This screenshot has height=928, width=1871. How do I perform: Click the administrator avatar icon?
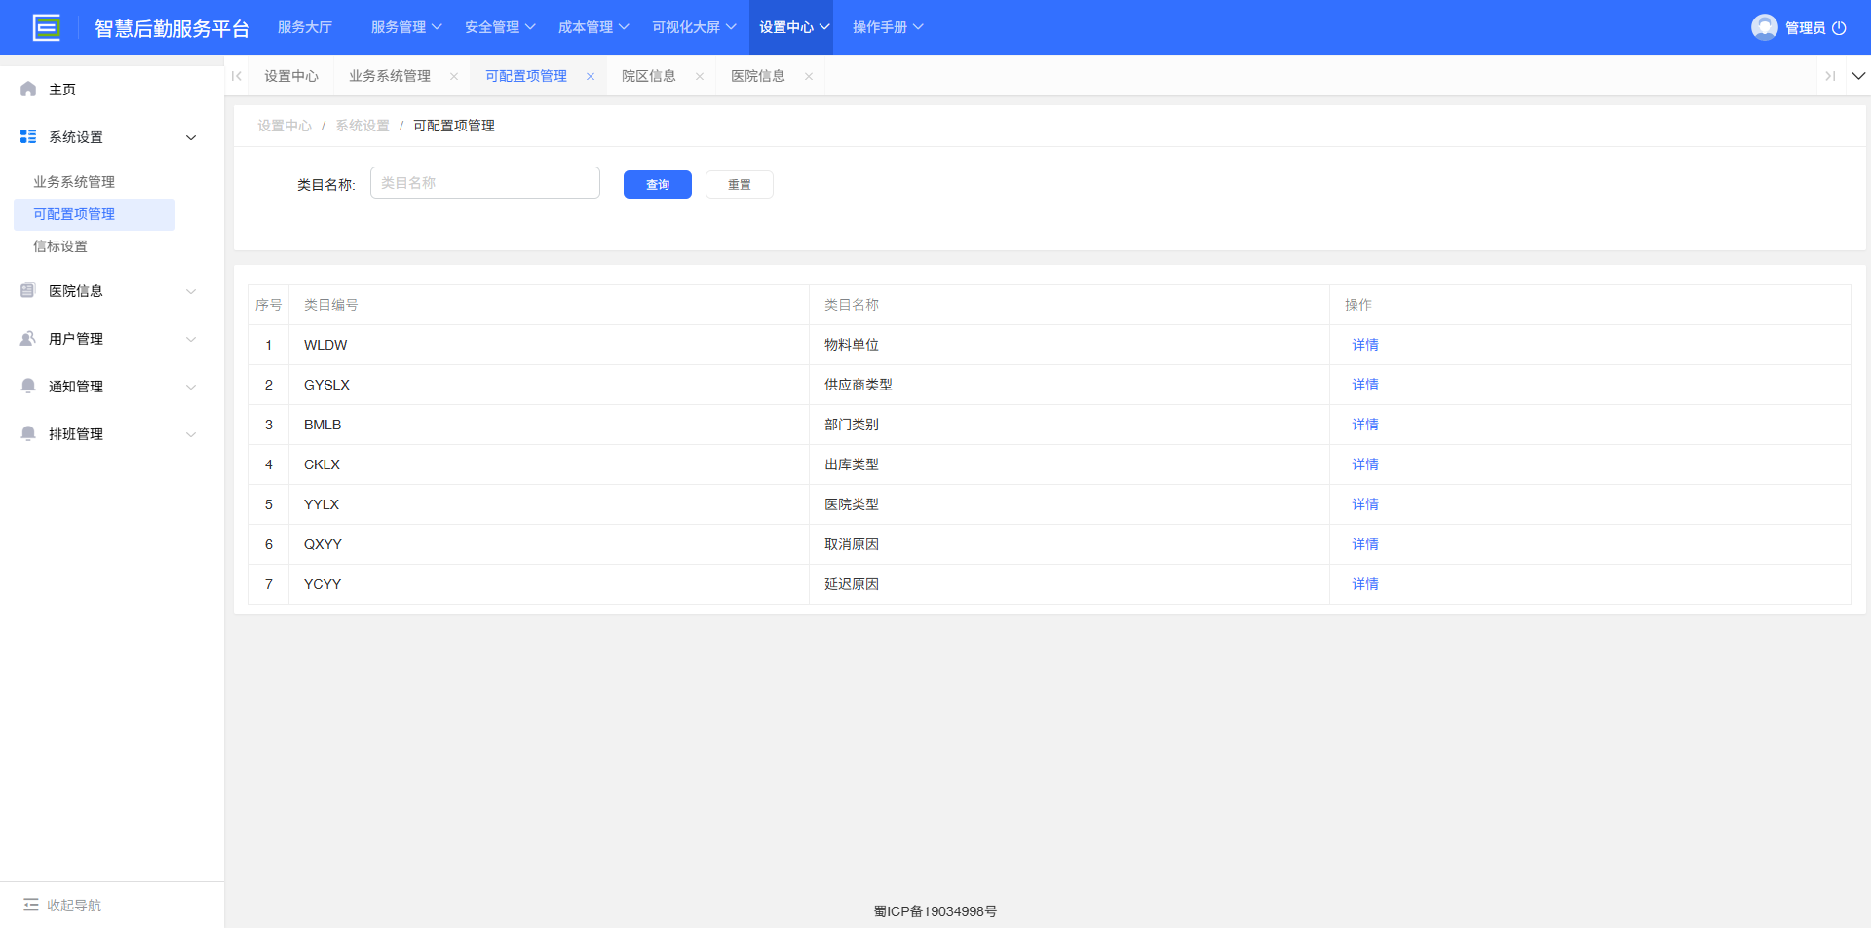(x=1764, y=27)
